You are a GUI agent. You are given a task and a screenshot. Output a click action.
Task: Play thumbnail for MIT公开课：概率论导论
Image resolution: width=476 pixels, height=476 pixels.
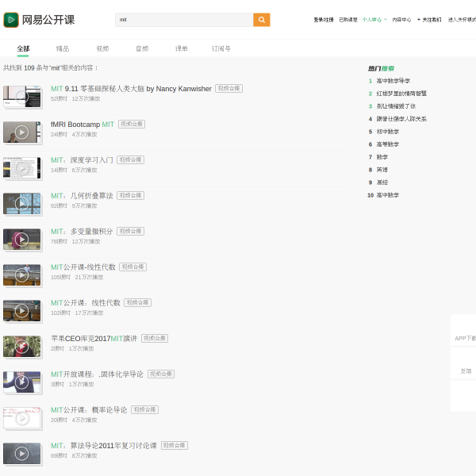[22, 418]
